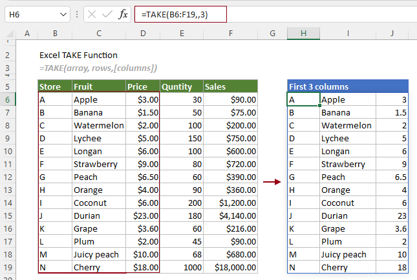Select column H header
The image size is (417, 280).
[303, 33]
